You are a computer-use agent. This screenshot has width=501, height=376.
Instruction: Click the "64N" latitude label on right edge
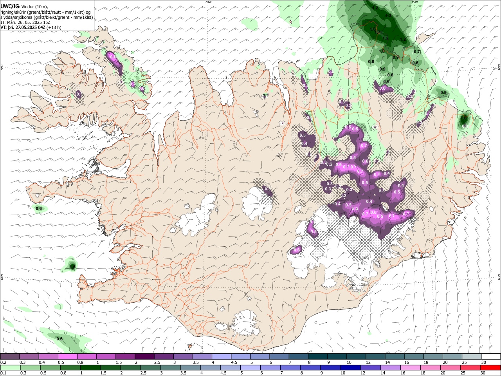[x=499, y=277]
